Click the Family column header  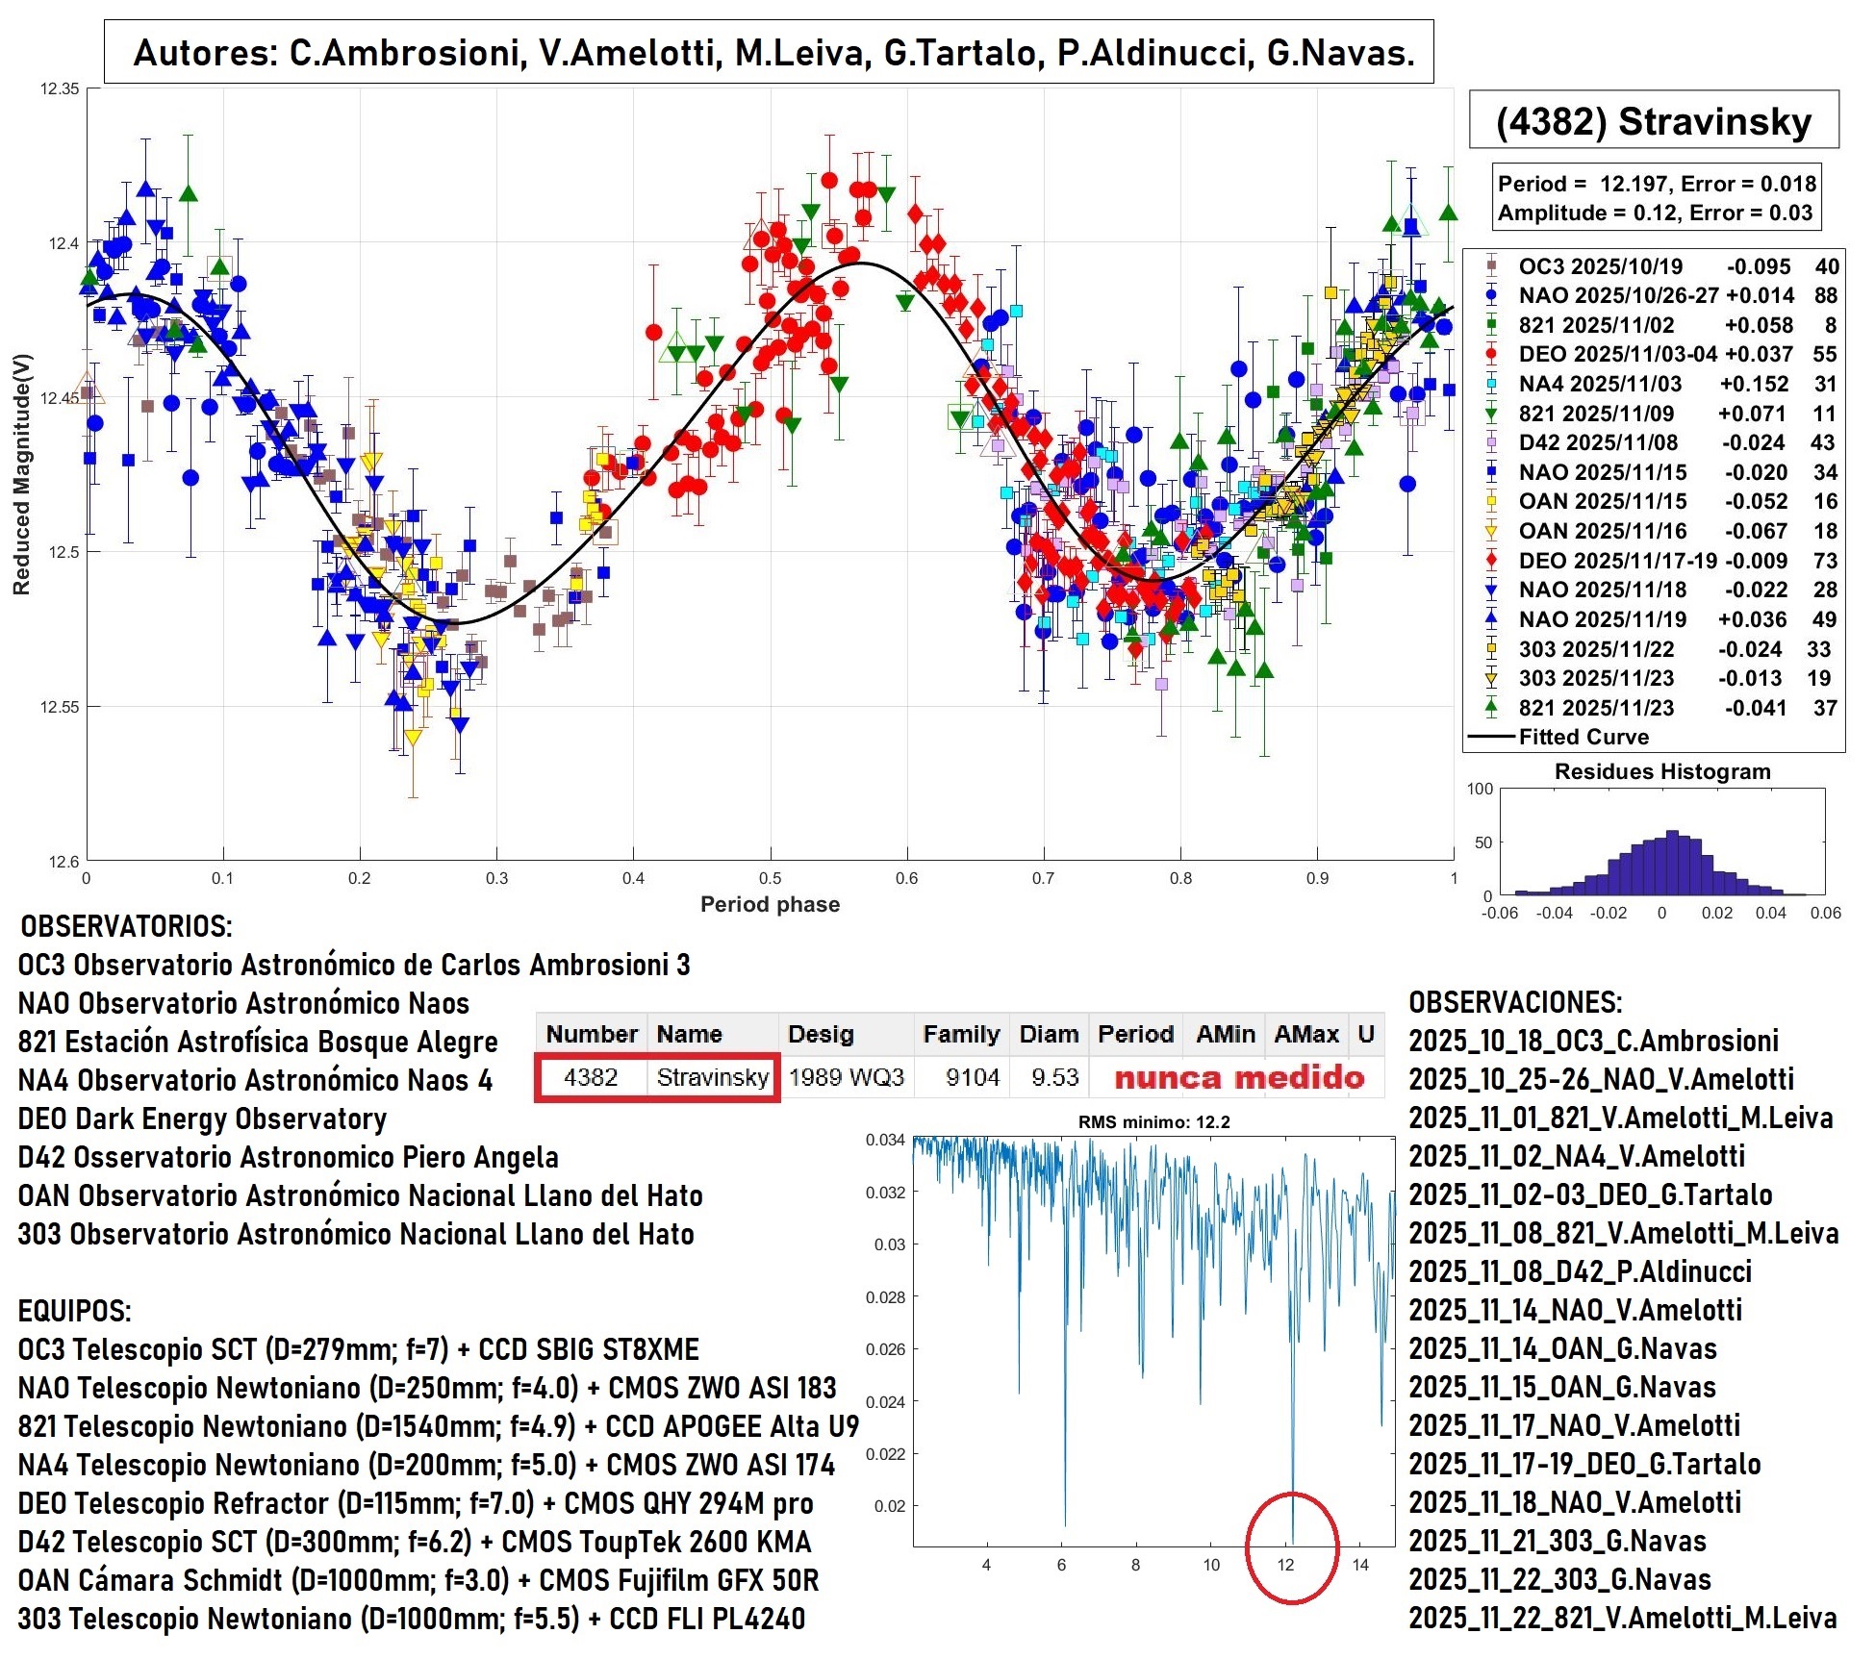960,1034
